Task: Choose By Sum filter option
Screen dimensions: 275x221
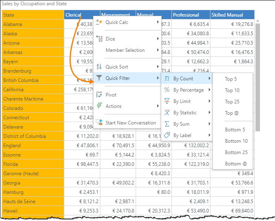Action: (x=187, y=124)
